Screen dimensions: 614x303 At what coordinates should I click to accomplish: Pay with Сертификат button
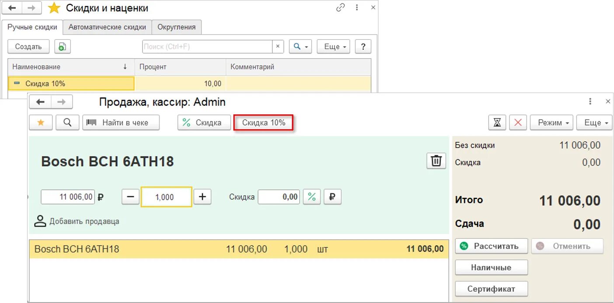tap(491, 289)
